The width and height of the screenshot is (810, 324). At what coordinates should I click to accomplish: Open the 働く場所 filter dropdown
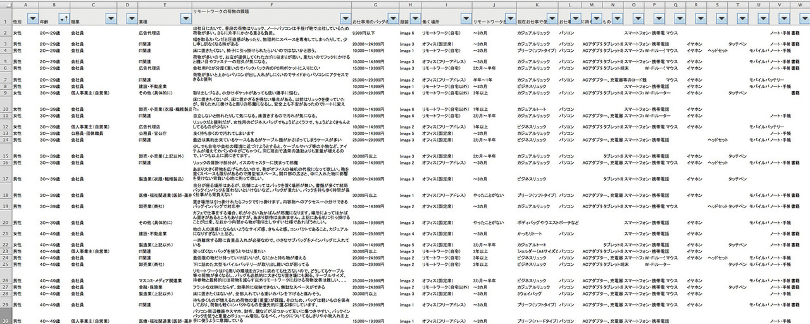point(466,19)
